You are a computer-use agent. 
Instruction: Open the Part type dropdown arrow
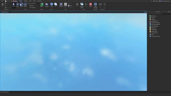(52, 8)
